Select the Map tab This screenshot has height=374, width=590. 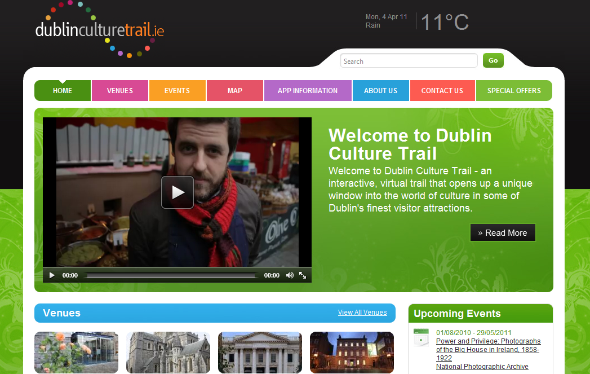pyautogui.click(x=235, y=91)
